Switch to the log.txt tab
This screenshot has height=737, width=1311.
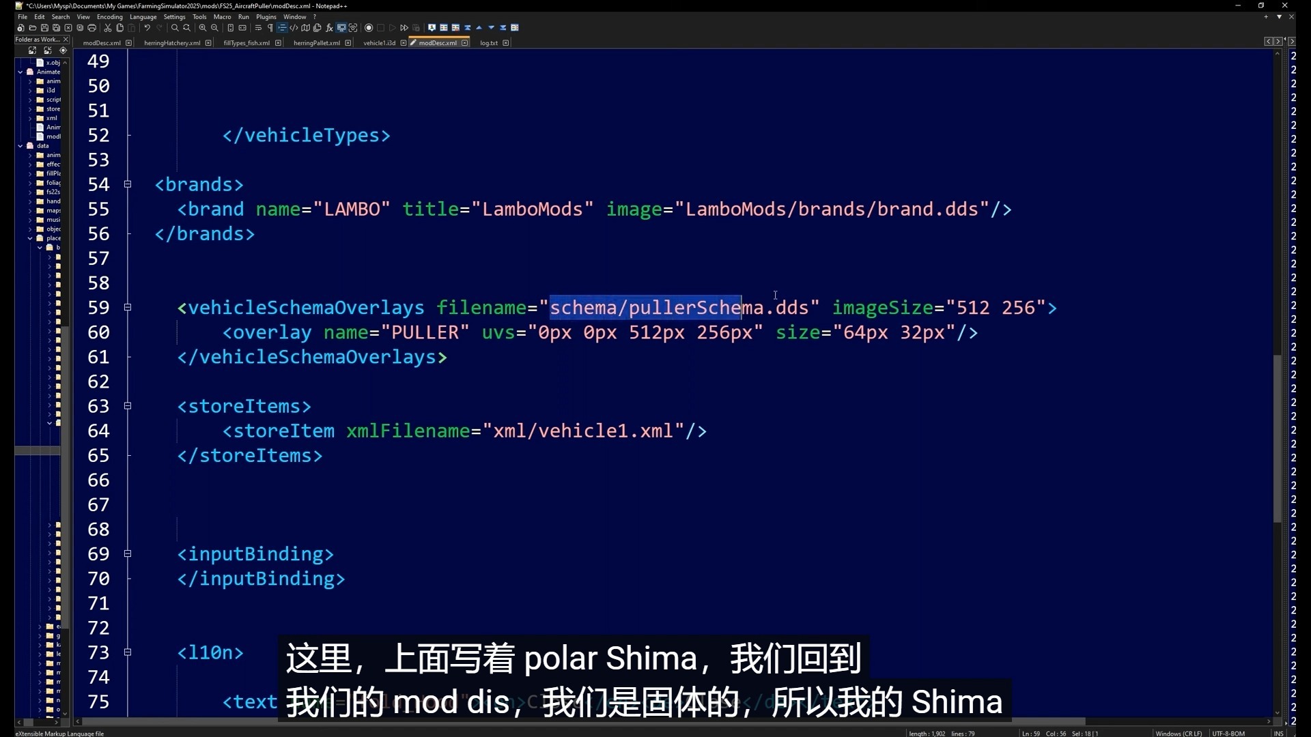click(490, 42)
